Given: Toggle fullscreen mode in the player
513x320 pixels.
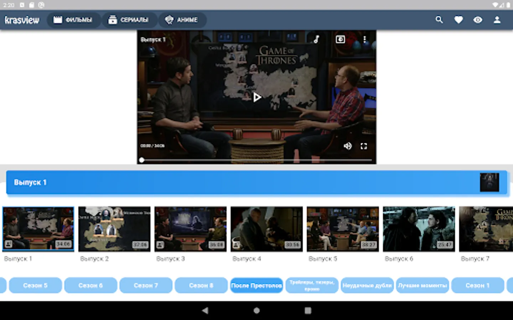Looking at the screenshot, I should 364,146.
